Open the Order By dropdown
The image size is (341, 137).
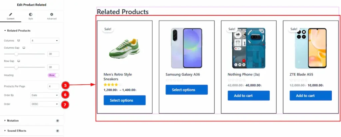[45, 95]
